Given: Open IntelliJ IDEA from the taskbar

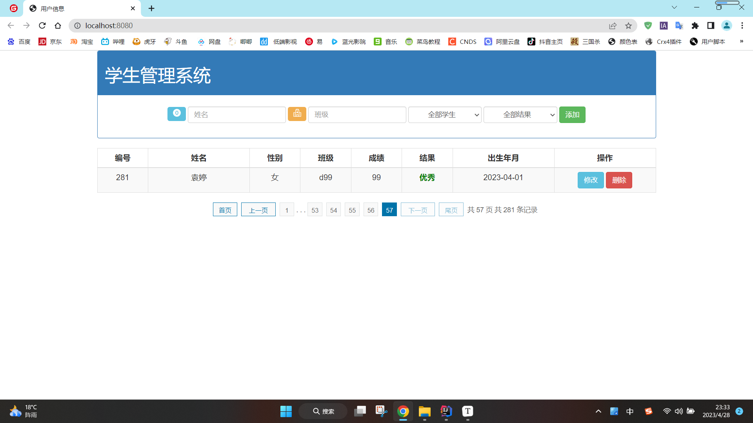Looking at the screenshot, I should point(446,411).
